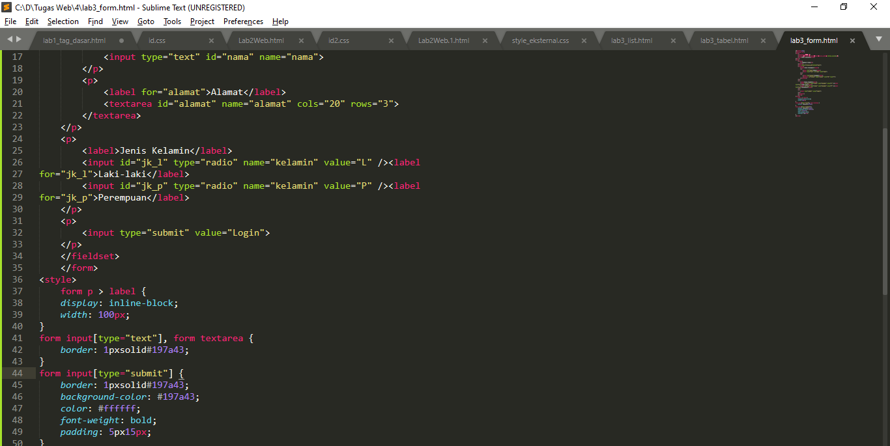890x446 pixels.
Task: Click the unsaved-changes dot on lab1_tag_dasar.html tab
Action: (x=122, y=40)
